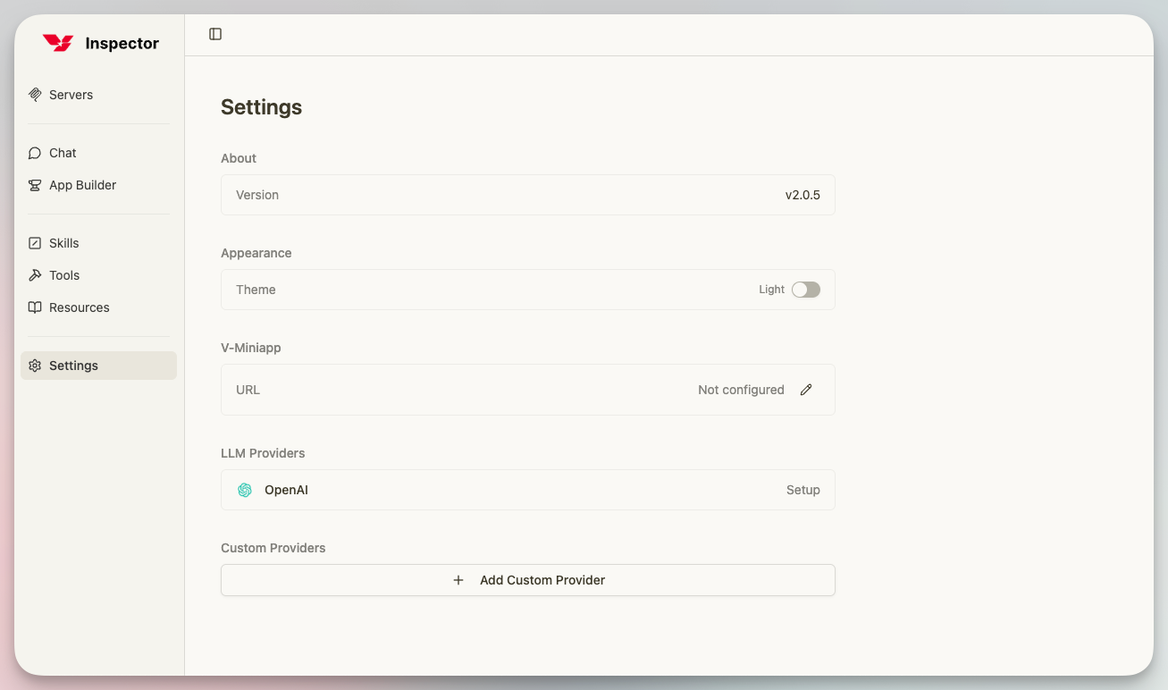The image size is (1168, 690).
Task: Click the App Builder anvil icon
Action: pyautogui.click(x=35, y=185)
